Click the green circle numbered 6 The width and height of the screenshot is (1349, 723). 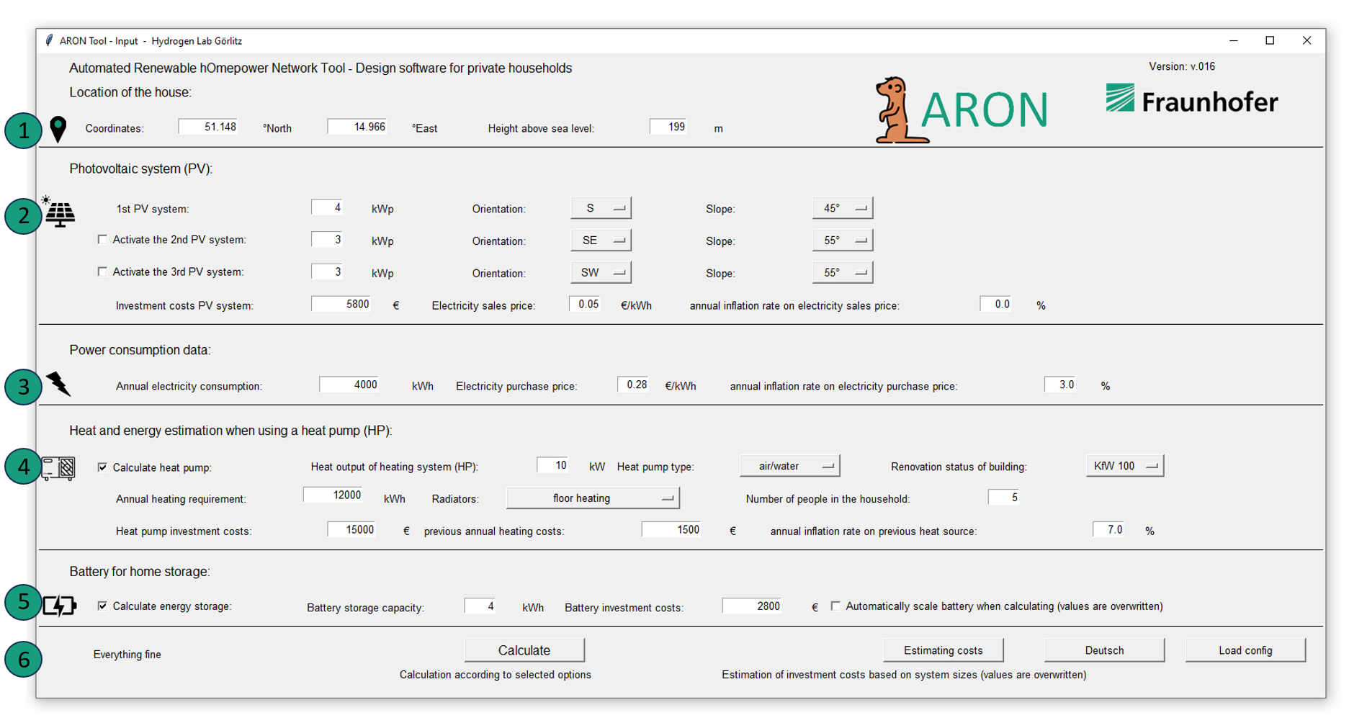point(23,659)
